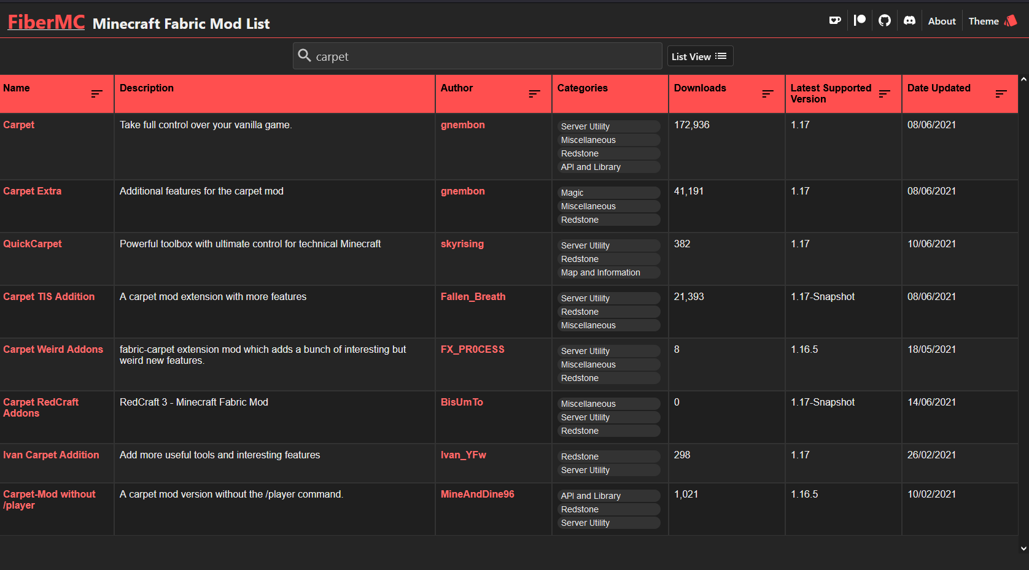Open the Carpet RedCraft Addons link

click(41, 407)
